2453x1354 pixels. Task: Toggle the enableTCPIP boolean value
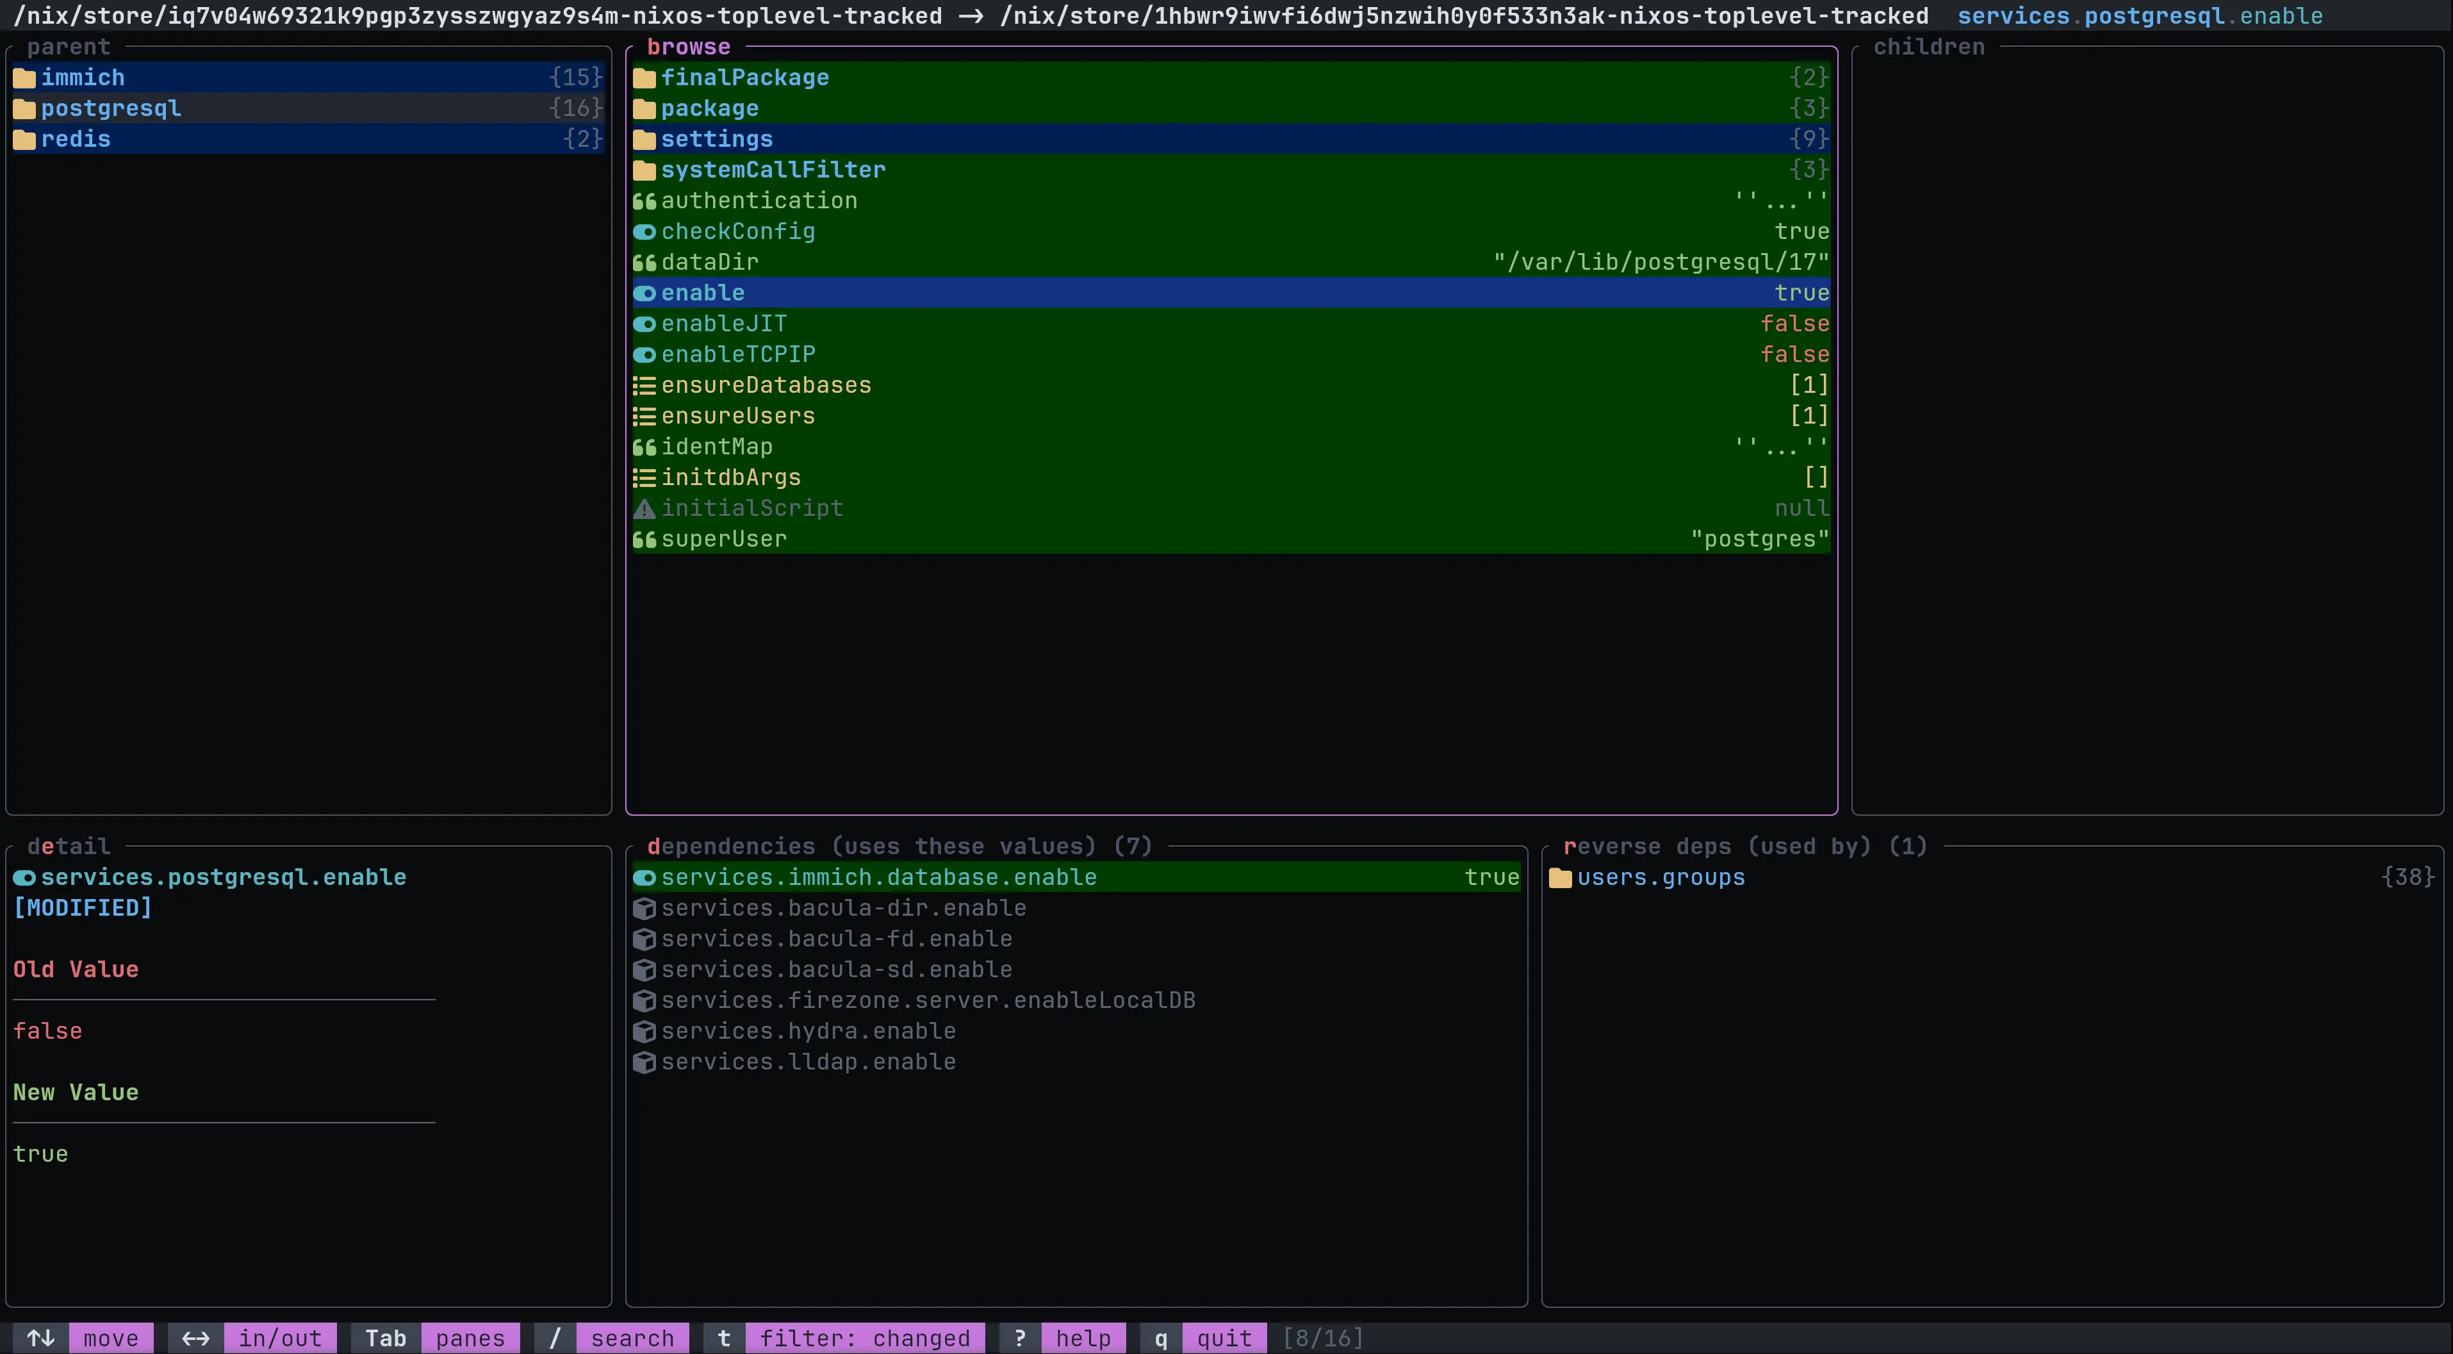(x=738, y=354)
